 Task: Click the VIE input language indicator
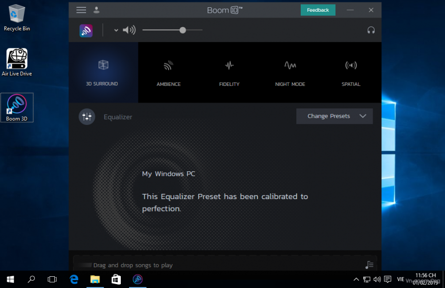(400, 280)
